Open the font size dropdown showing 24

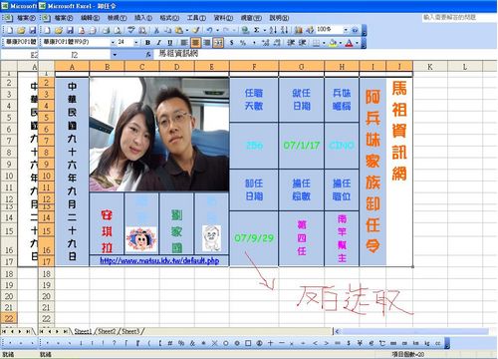135,43
